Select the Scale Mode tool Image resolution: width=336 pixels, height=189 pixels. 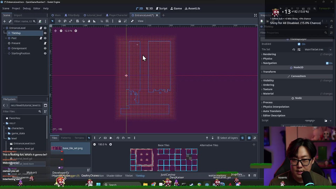71,21
